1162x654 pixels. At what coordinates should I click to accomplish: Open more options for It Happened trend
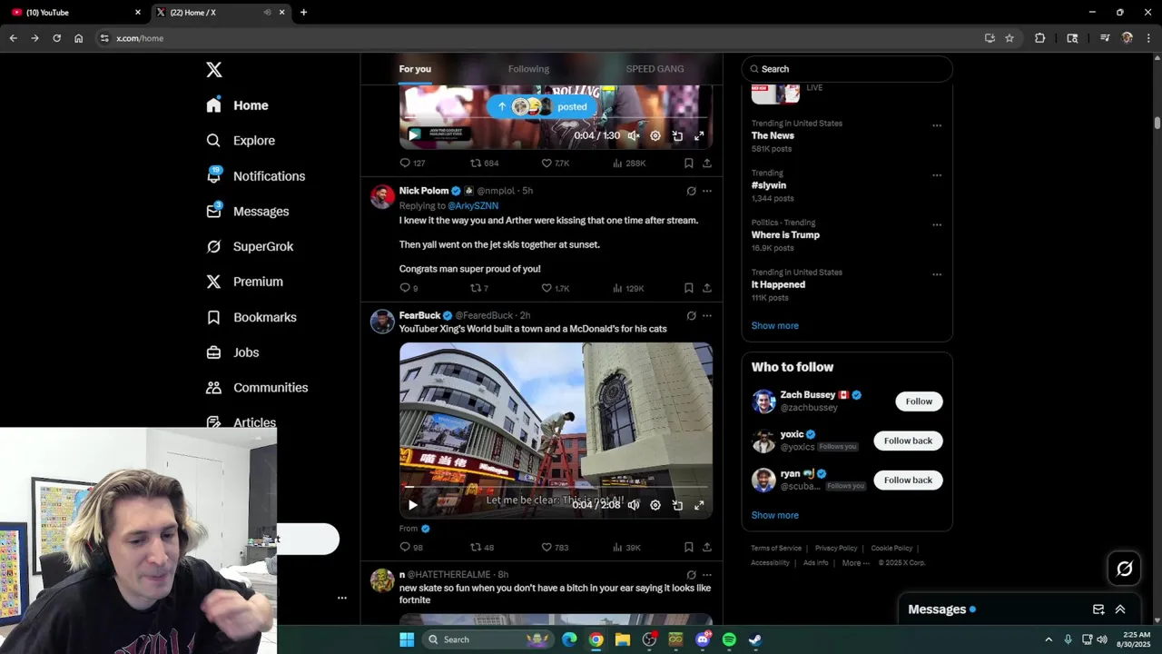[x=937, y=274]
